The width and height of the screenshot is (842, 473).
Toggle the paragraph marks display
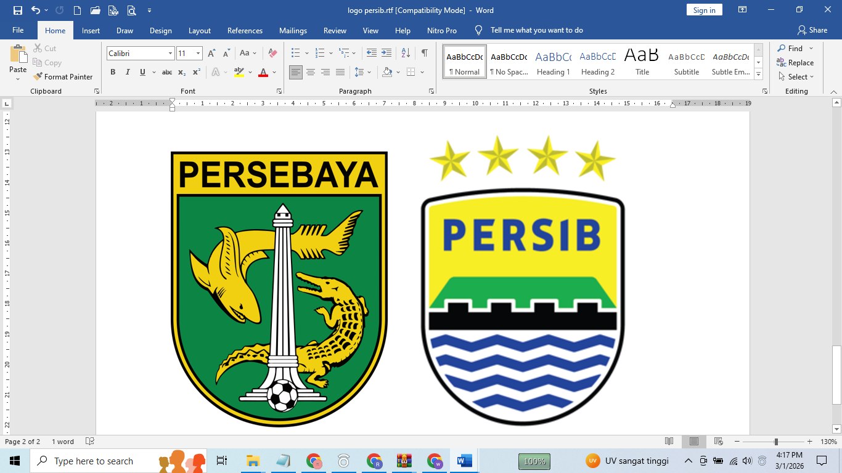(423, 53)
